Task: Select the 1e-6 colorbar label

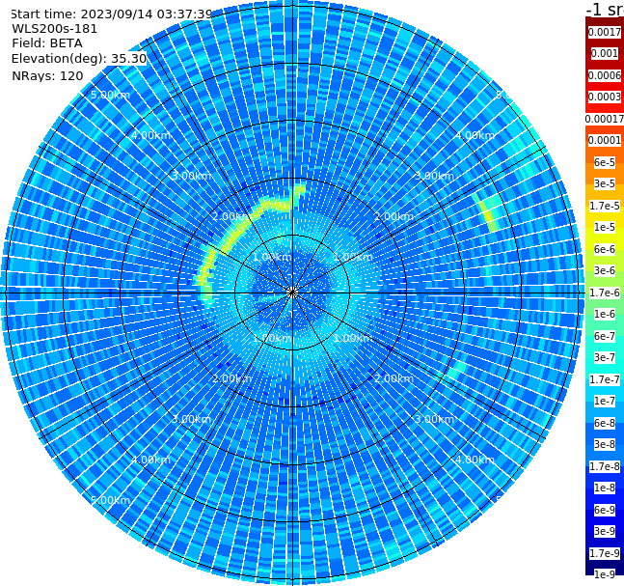Action: (605, 314)
